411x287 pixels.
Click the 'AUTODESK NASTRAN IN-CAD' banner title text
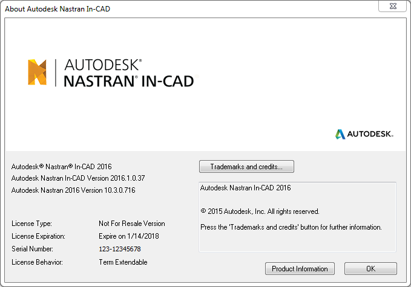(129, 73)
